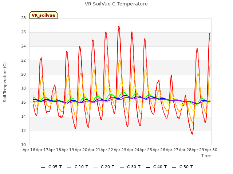Select the C-30_T legend label

[x=134, y=167]
